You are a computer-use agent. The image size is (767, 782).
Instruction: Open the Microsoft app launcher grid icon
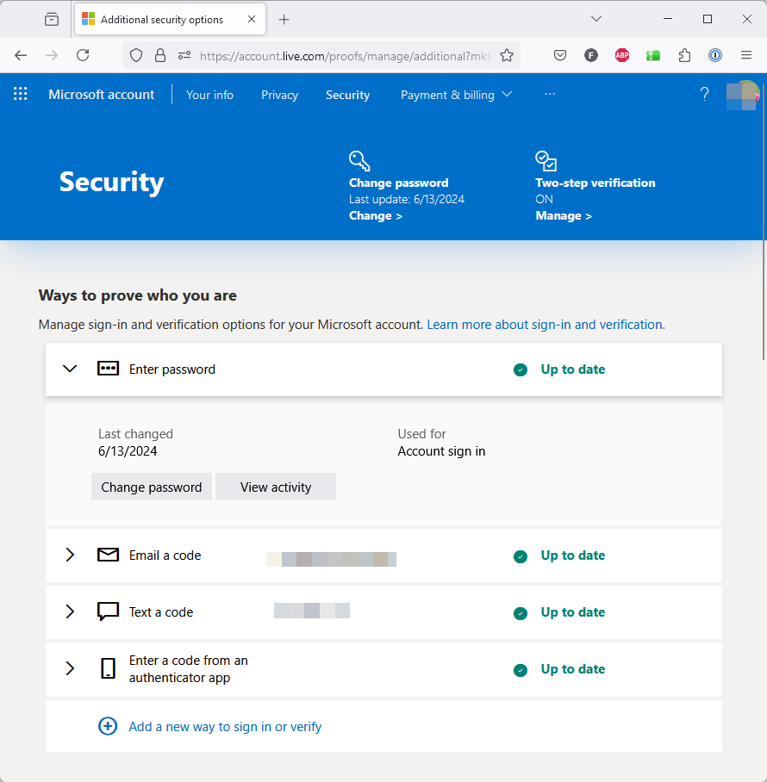coord(20,94)
